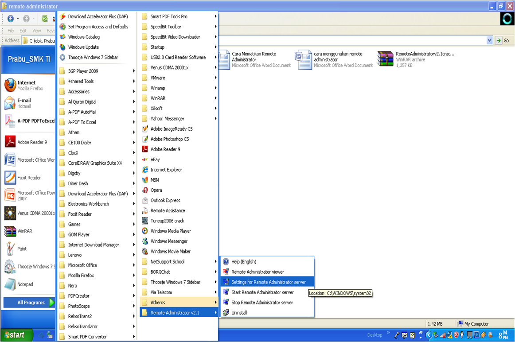This screenshot has height=342, width=515.
Task: Open cara menggunakan remote administrator document
Action: (334, 59)
